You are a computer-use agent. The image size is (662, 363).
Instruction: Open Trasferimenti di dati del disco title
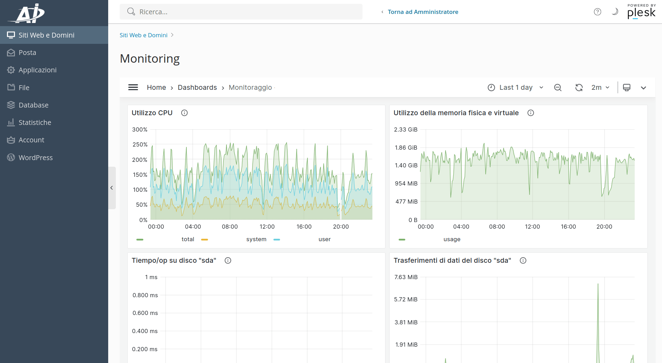pyautogui.click(x=452, y=260)
